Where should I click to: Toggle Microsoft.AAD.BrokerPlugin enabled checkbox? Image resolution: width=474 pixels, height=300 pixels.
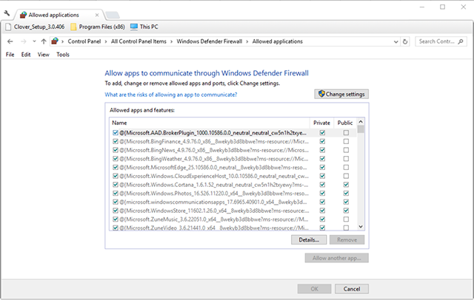116,133
